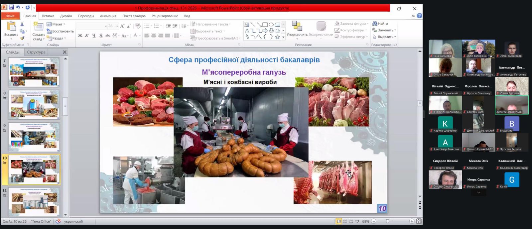Open the Вставка ribbon tab
Screen dimensions: 532x229
click(x=48, y=16)
